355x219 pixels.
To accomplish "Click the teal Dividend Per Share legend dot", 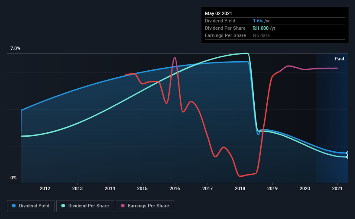I will [x=63, y=206].
